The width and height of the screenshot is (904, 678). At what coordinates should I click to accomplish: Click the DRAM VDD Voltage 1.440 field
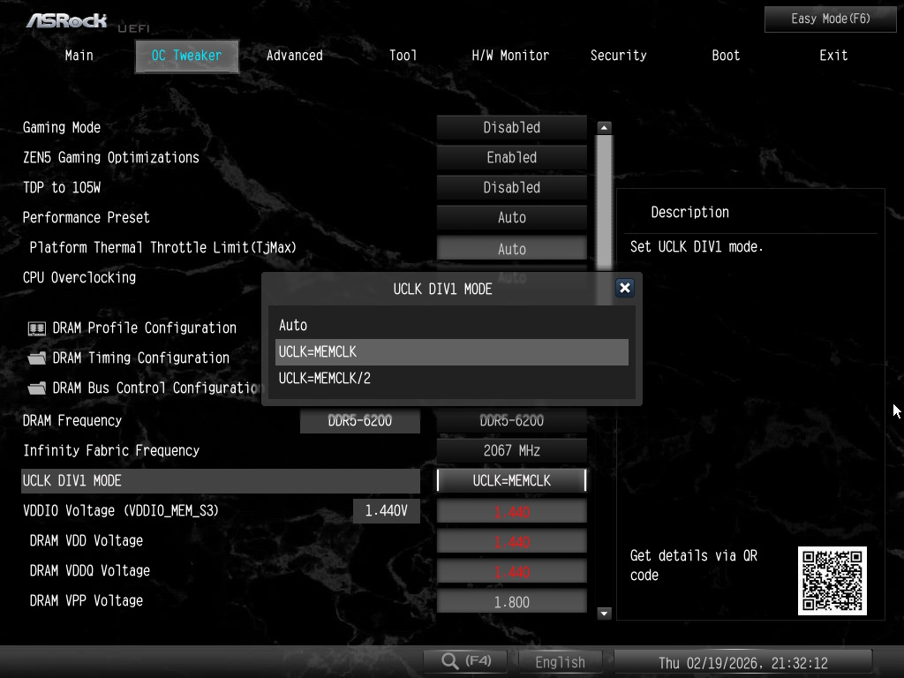pyautogui.click(x=511, y=541)
